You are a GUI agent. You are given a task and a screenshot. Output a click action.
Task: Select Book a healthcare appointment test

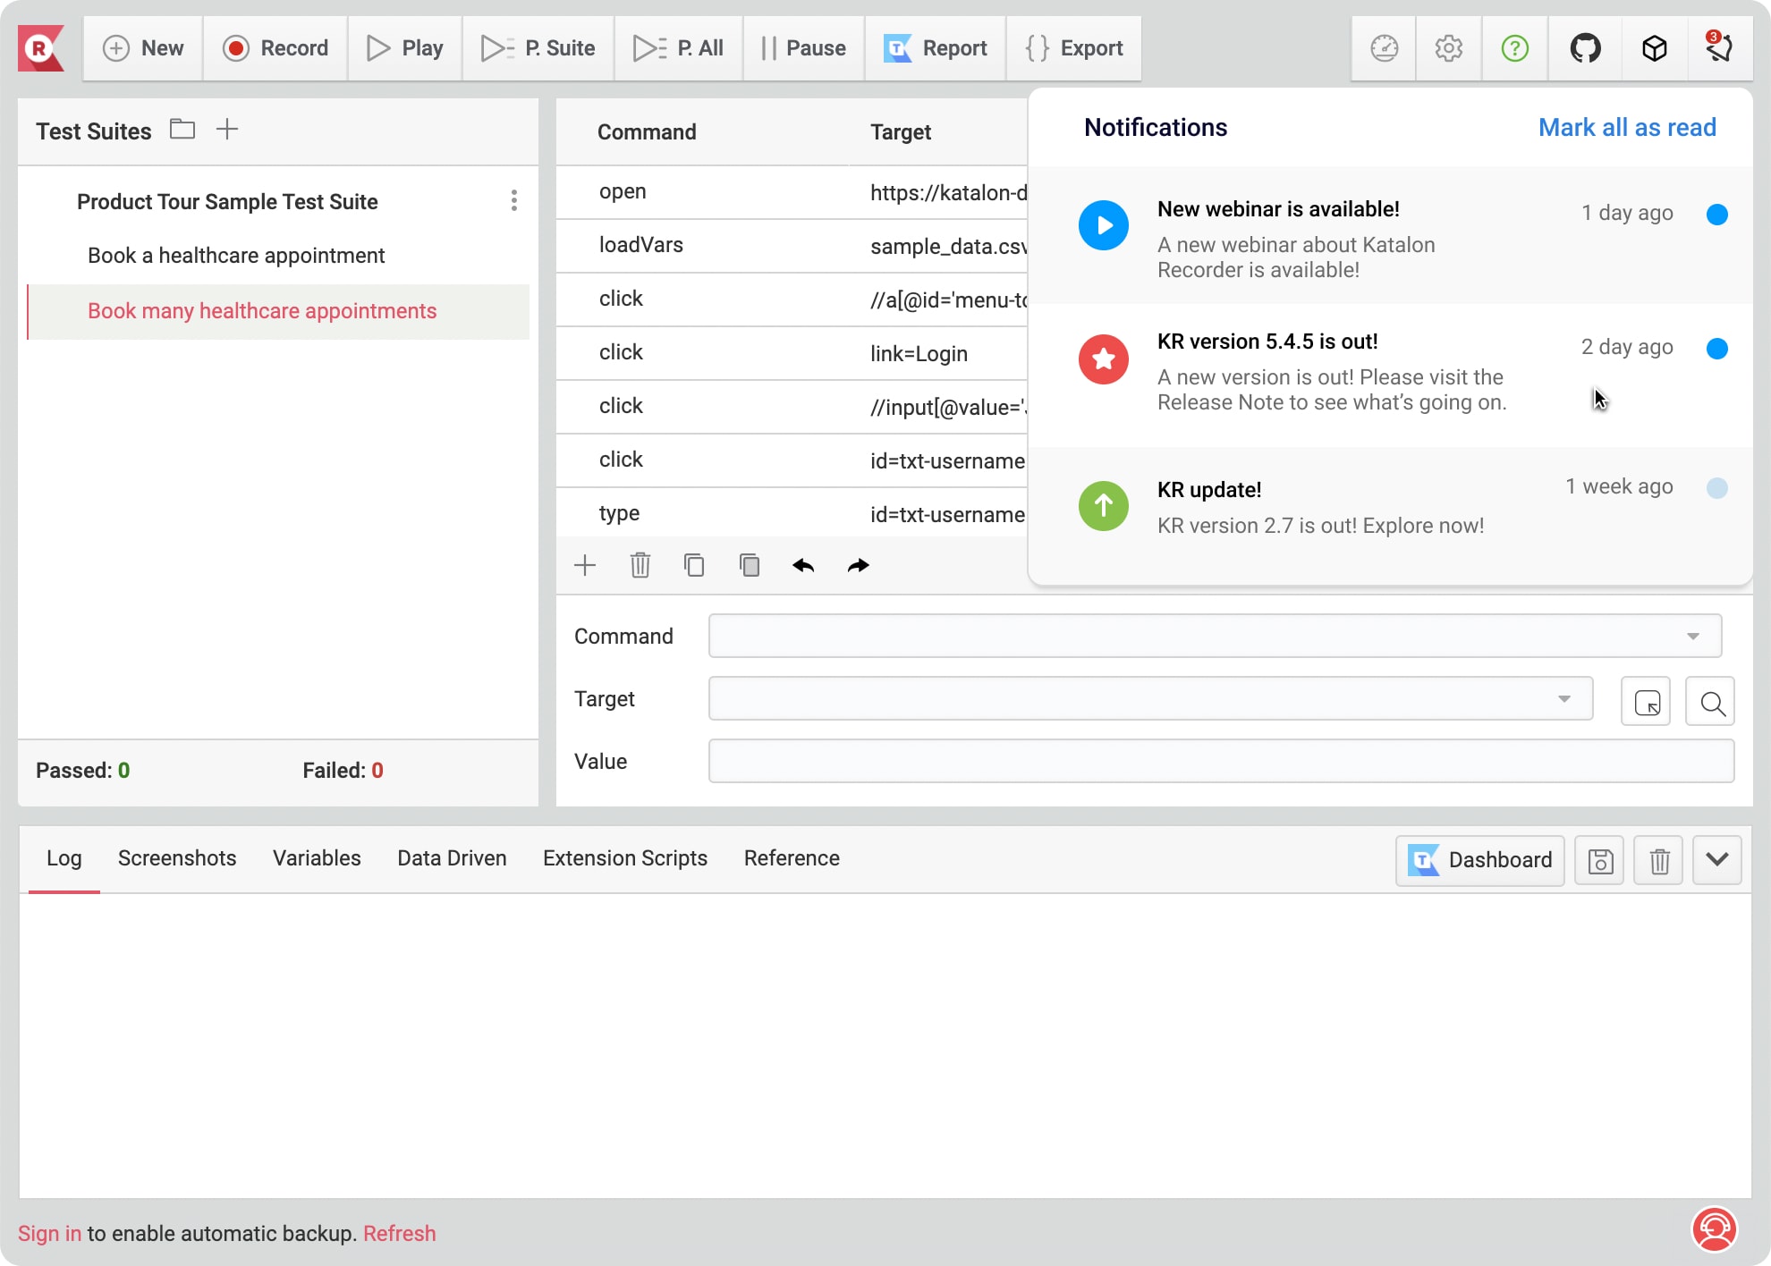(236, 256)
